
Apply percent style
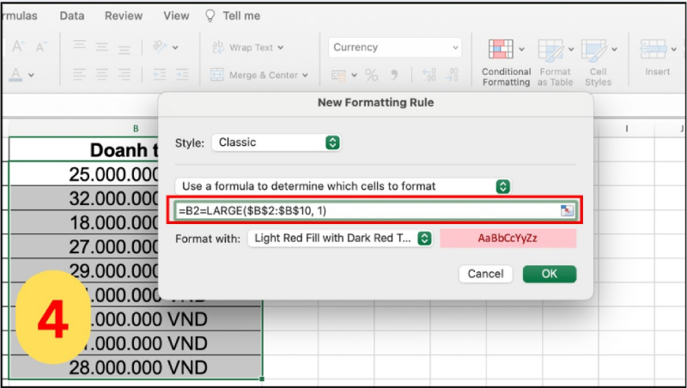(x=372, y=75)
